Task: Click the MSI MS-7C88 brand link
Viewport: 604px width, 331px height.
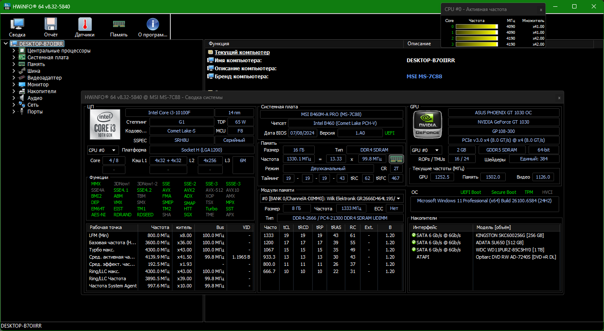Action: (x=424, y=77)
